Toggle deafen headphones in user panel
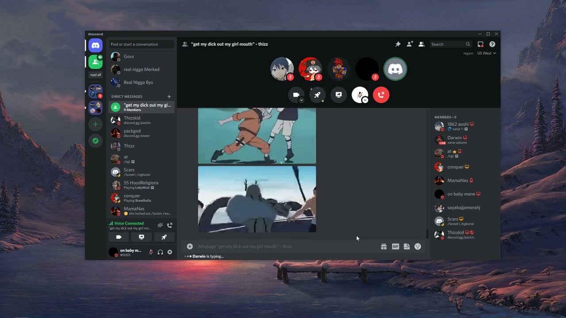This screenshot has height=318, width=566. pyautogui.click(x=160, y=252)
